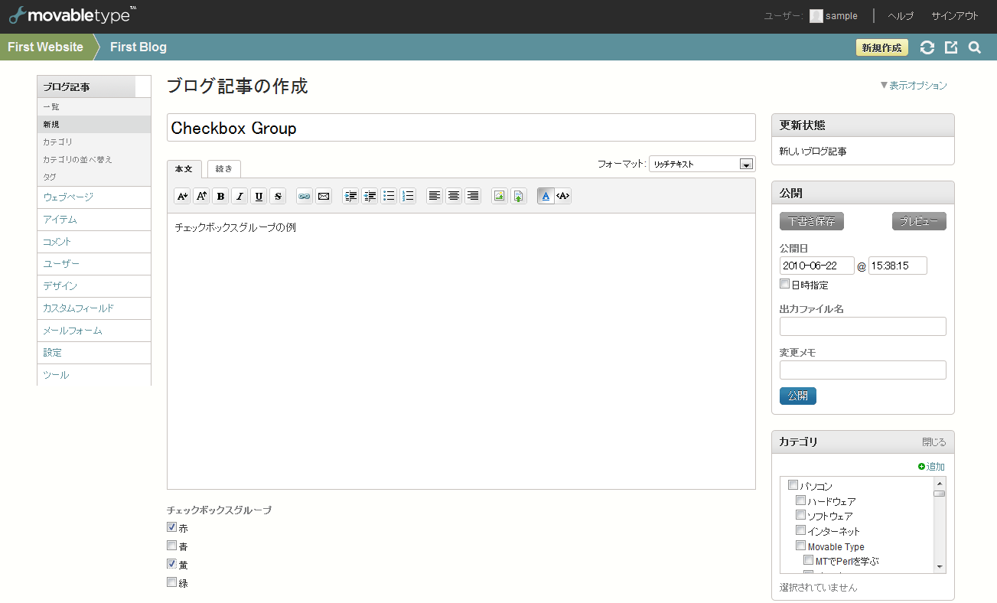
Task: Check the パソコン category
Action: coord(793,484)
